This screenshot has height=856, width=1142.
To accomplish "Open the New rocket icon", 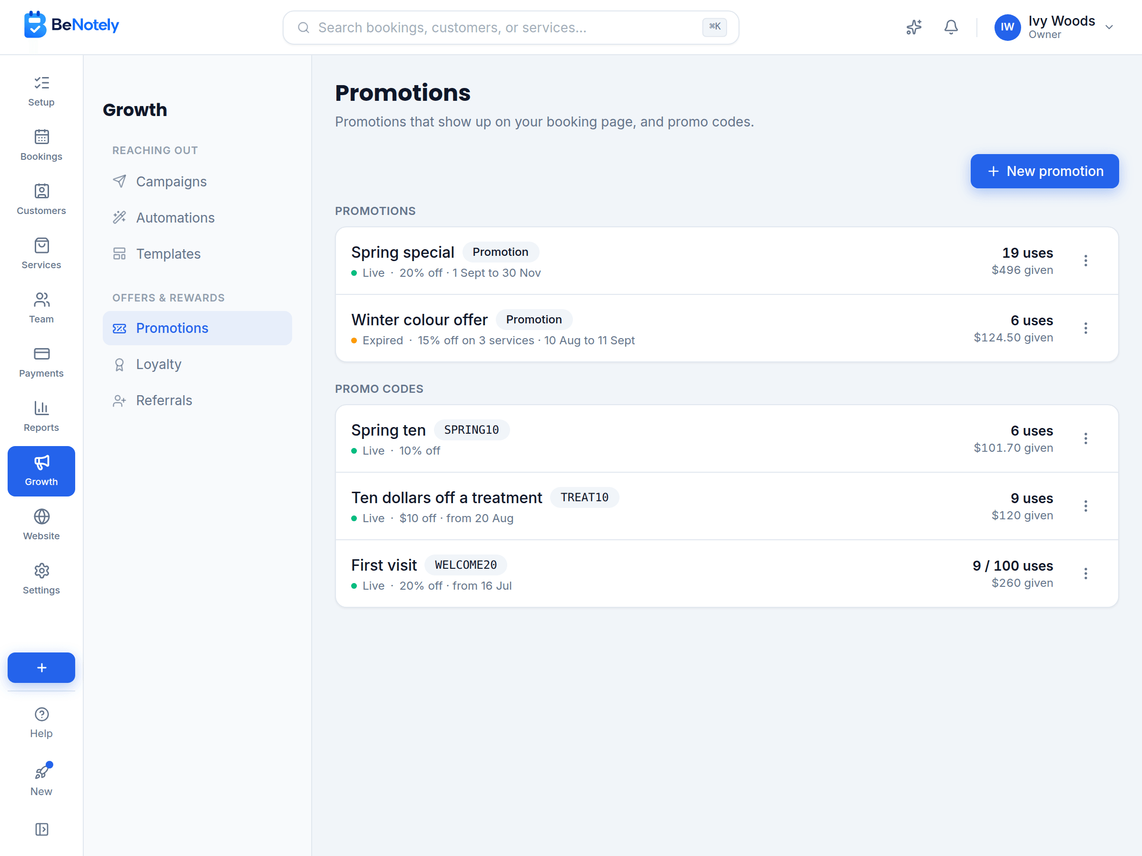I will (41, 771).
